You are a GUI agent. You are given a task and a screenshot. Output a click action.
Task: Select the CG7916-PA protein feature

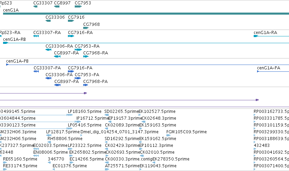80,68
